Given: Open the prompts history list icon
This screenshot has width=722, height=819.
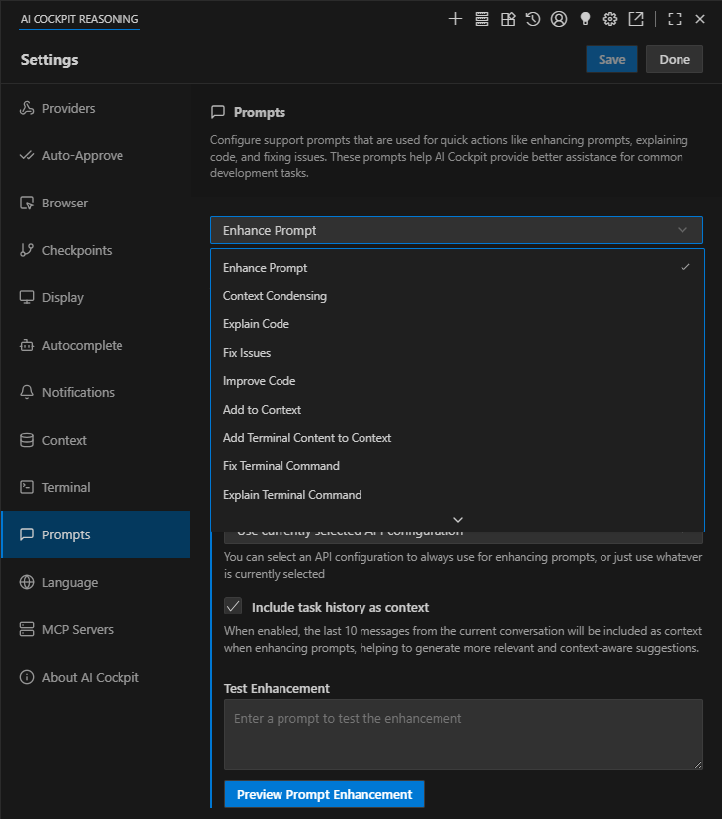Looking at the screenshot, I should [482, 18].
